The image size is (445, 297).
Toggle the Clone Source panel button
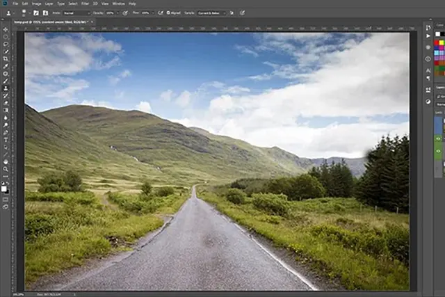(45, 13)
